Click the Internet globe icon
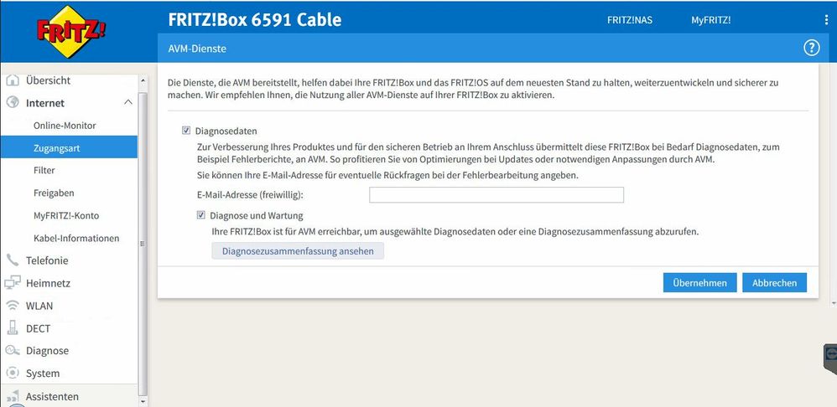 [x=13, y=103]
